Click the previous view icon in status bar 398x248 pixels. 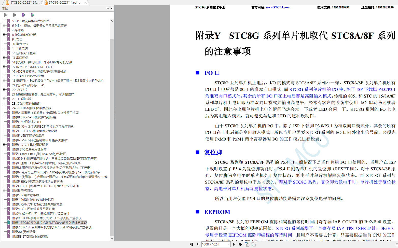click(247, 244)
